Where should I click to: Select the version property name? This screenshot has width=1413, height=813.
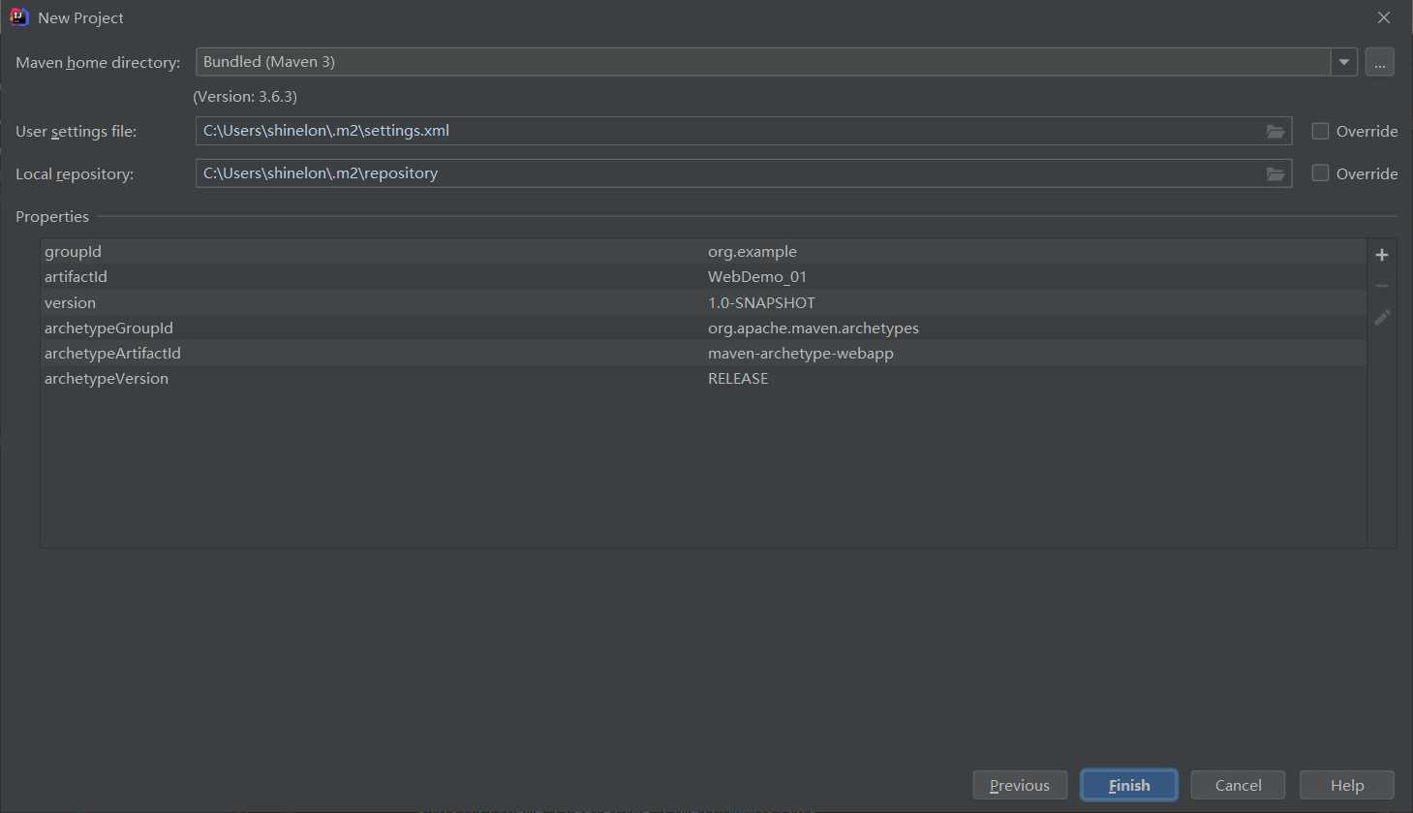pyautogui.click(x=70, y=302)
